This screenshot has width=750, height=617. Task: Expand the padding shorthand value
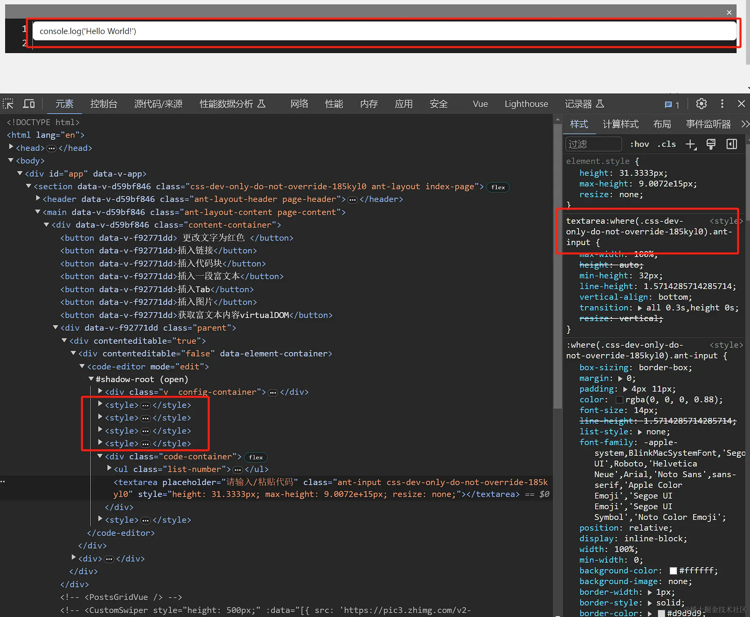click(x=625, y=389)
